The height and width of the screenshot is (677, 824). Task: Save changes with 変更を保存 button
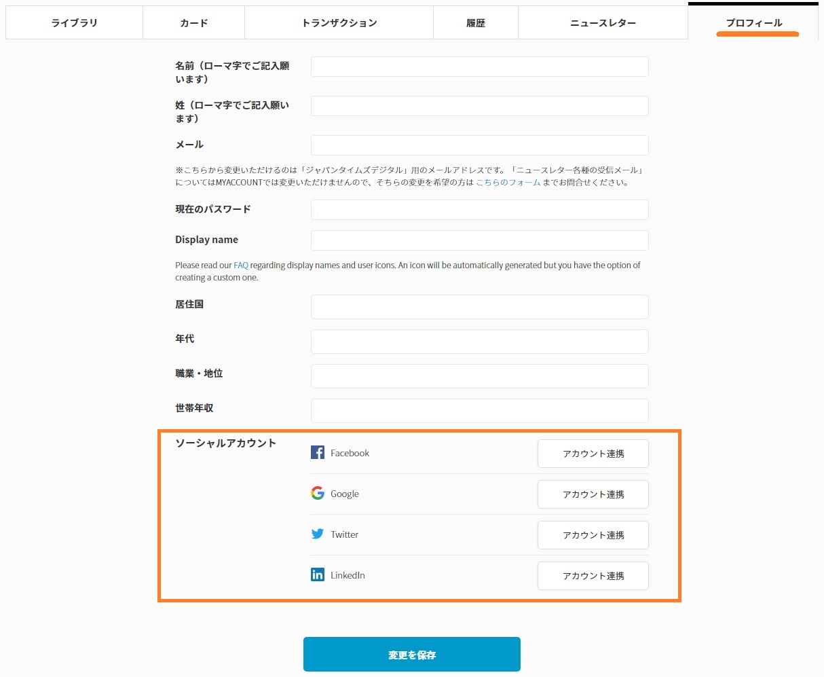point(412,655)
